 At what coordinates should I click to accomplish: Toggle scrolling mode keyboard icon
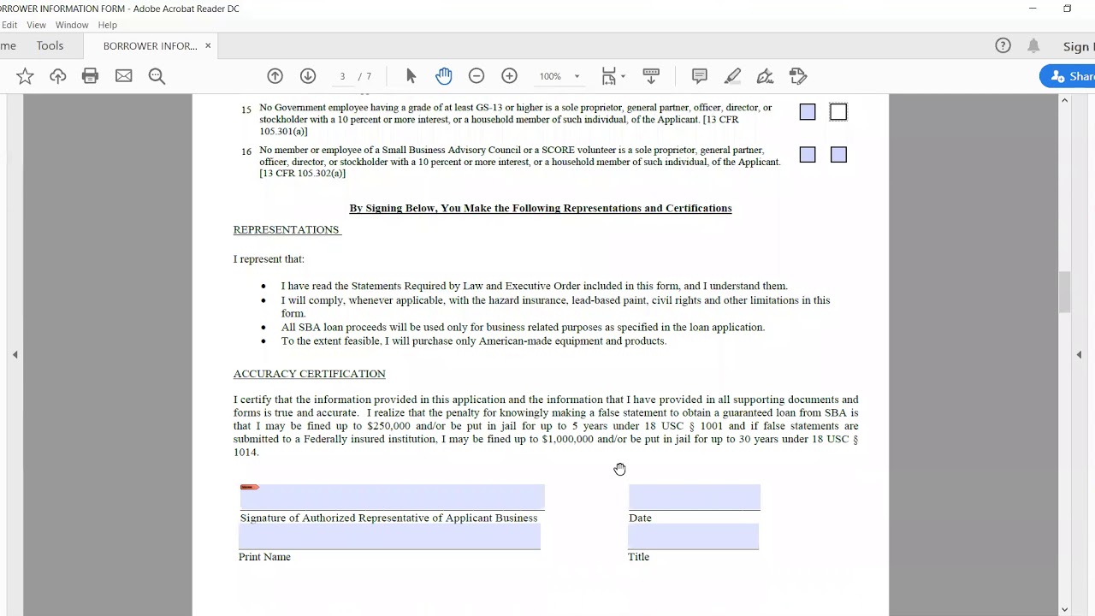(x=651, y=76)
